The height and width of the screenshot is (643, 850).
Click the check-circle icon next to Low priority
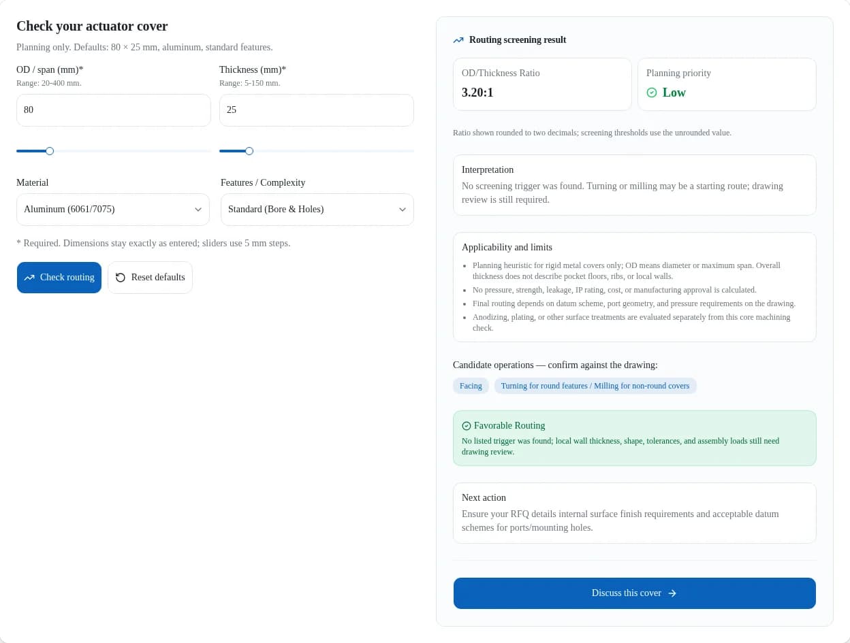click(x=652, y=93)
